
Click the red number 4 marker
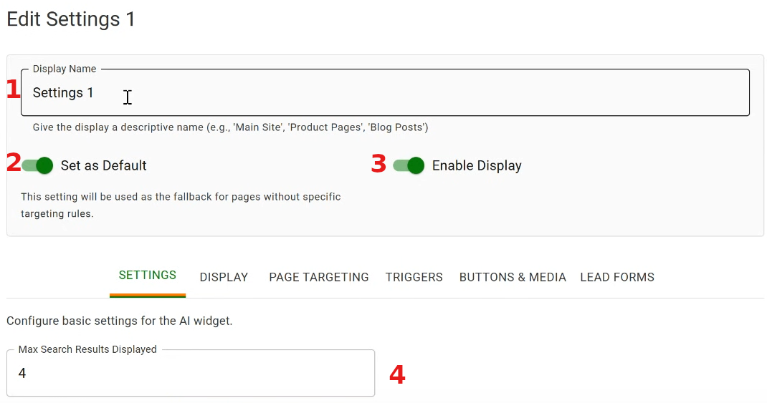click(397, 374)
